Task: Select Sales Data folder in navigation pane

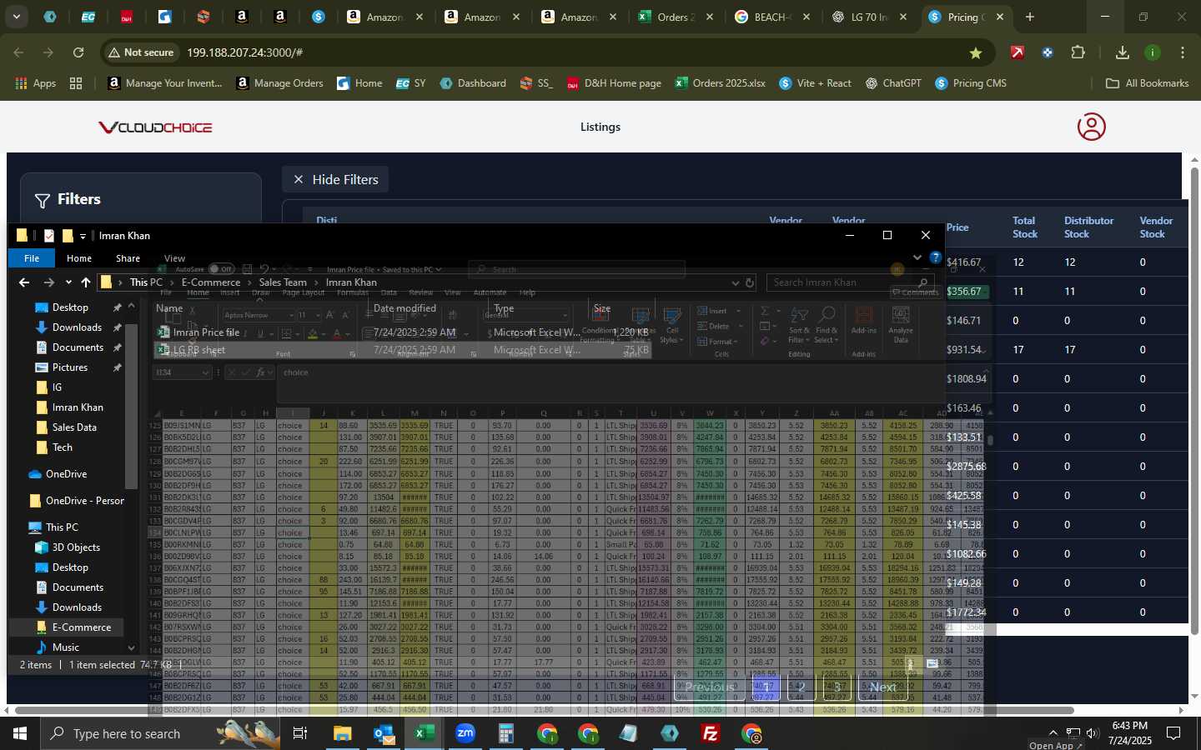Action: (x=74, y=427)
